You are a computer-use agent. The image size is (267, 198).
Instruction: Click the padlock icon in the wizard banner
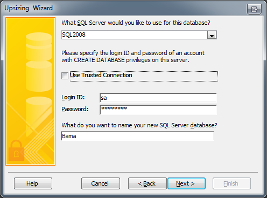click(16, 151)
